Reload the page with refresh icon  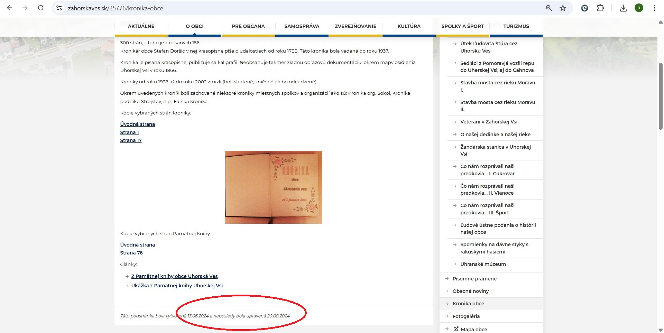(x=40, y=8)
